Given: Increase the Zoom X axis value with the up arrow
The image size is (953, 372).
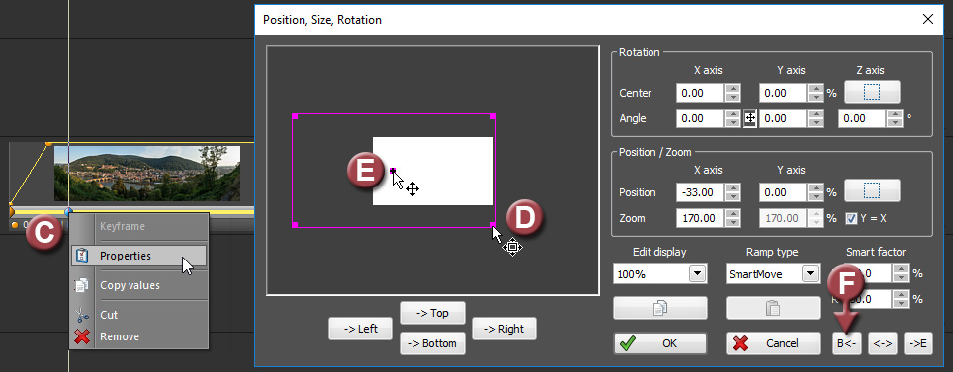Looking at the screenshot, I should tap(734, 213).
